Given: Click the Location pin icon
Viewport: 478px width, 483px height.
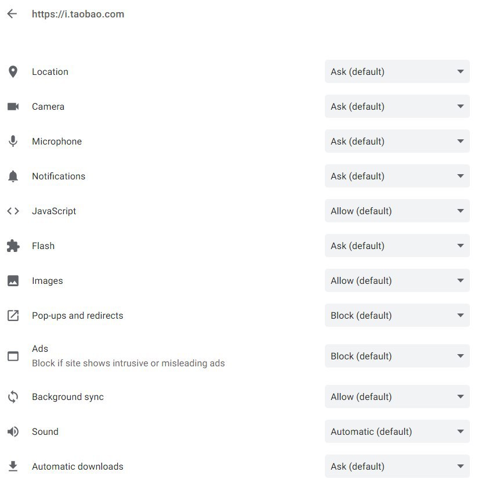Looking at the screenshot, I should 13,72.
